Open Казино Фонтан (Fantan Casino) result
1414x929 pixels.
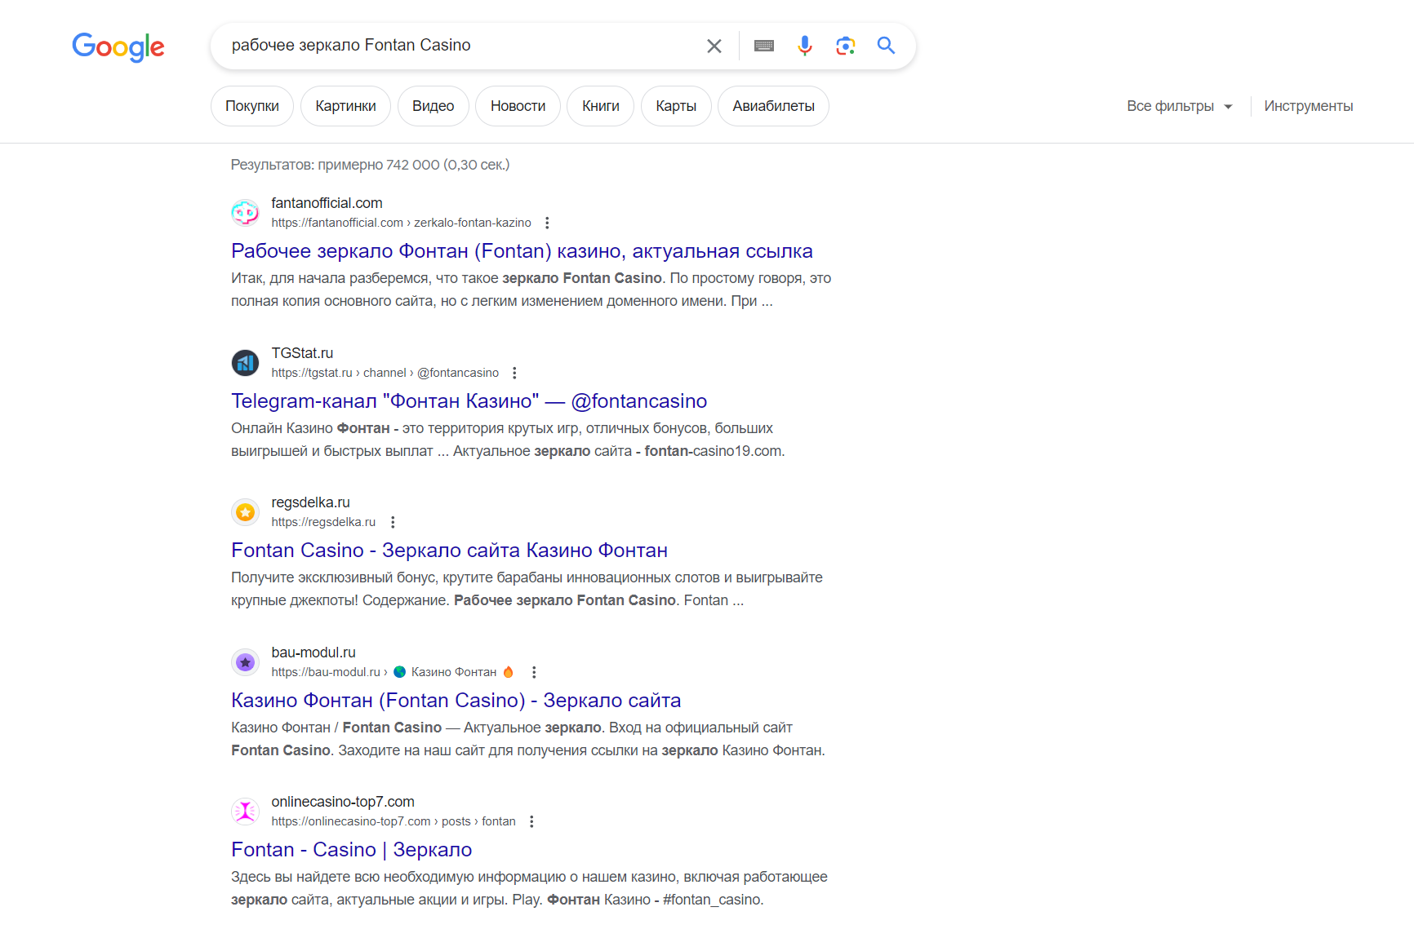456,701
